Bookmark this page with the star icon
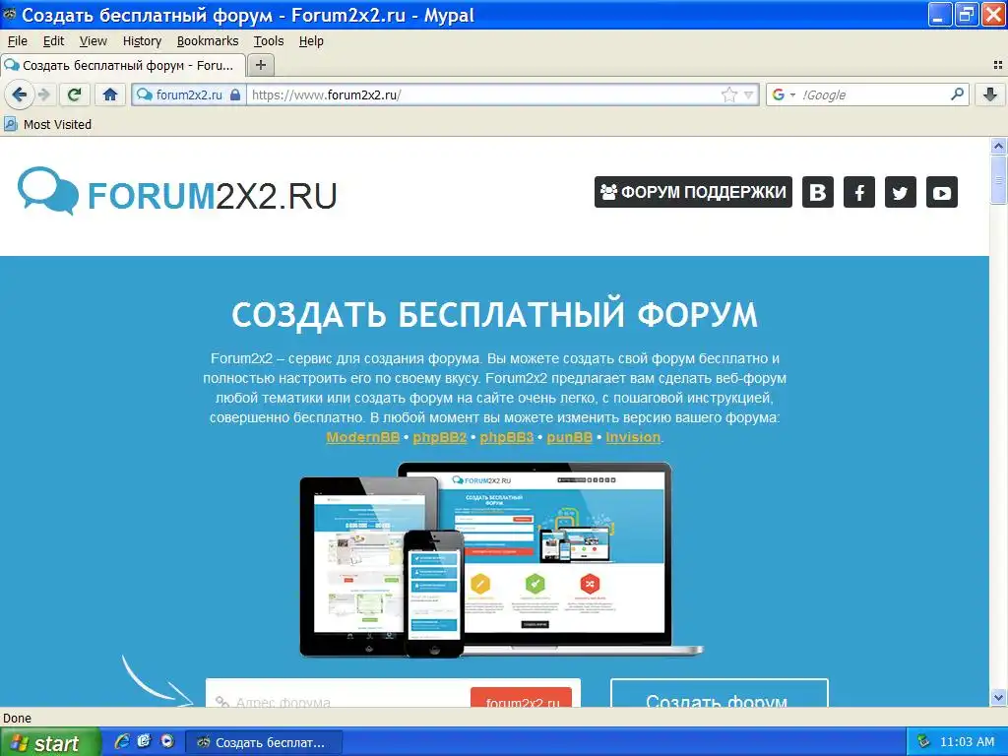1008x756 pixels. pyautogui.click(x=729, y=95)
